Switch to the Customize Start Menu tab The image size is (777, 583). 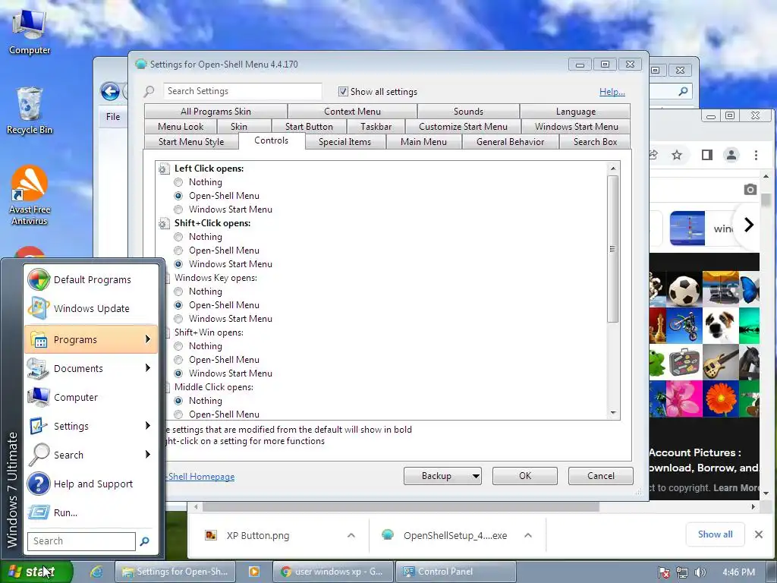[x=463, y=127]
